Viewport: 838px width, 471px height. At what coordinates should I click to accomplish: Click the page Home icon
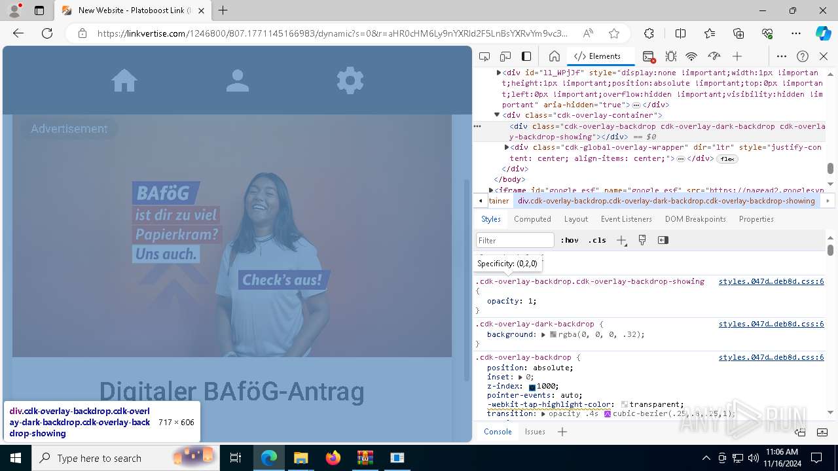coord(124,80)
